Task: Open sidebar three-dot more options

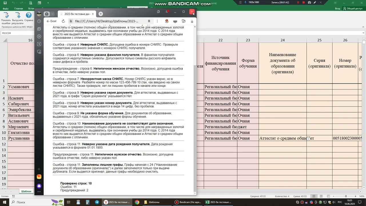Action: coord(39,192)
